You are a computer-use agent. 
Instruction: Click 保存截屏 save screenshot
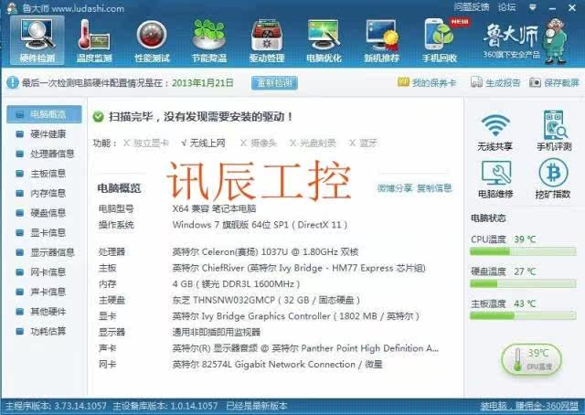[555, 82]
